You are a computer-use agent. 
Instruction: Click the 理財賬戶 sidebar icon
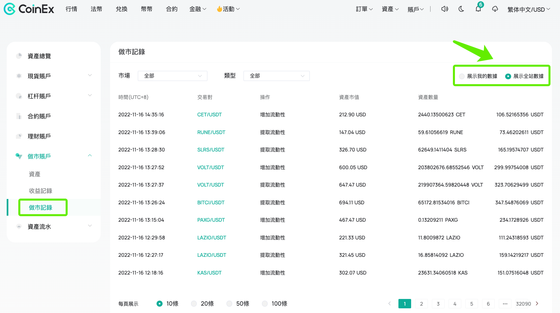[19, 136]
